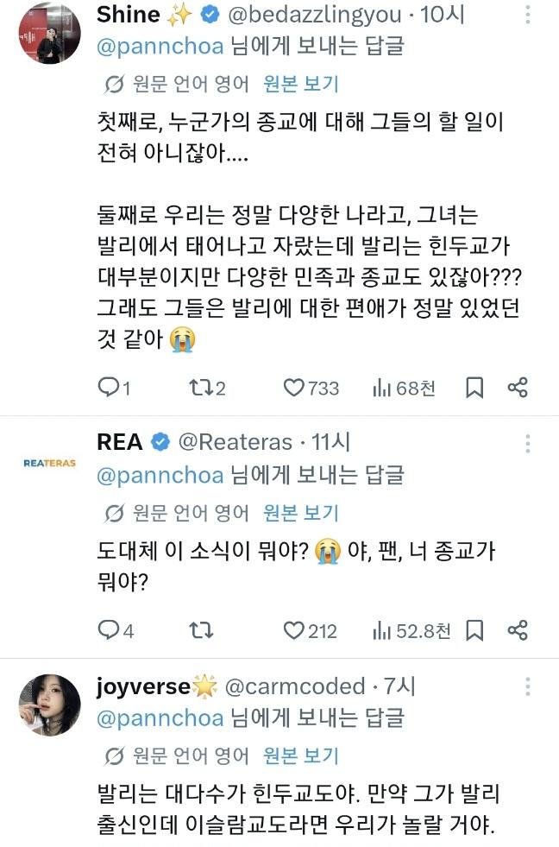The width and height of the screenshot is (559, 847).
Task: Open REATERAS profile avatar
Action: point(50,463)
